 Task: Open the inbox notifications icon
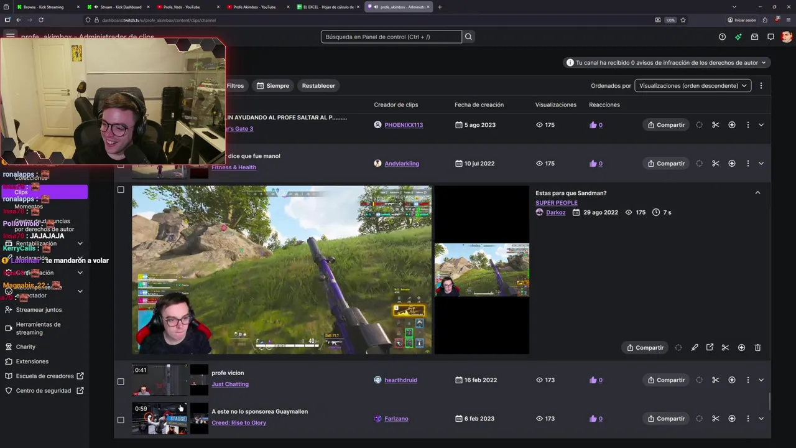coord(754,37)
